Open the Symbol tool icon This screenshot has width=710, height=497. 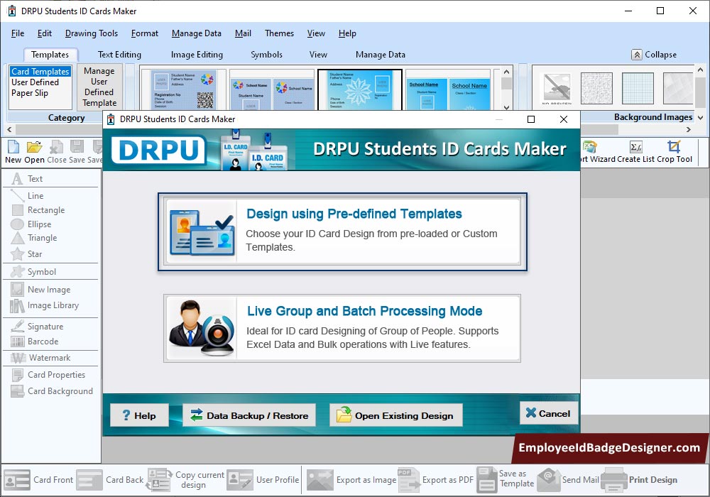17,272
